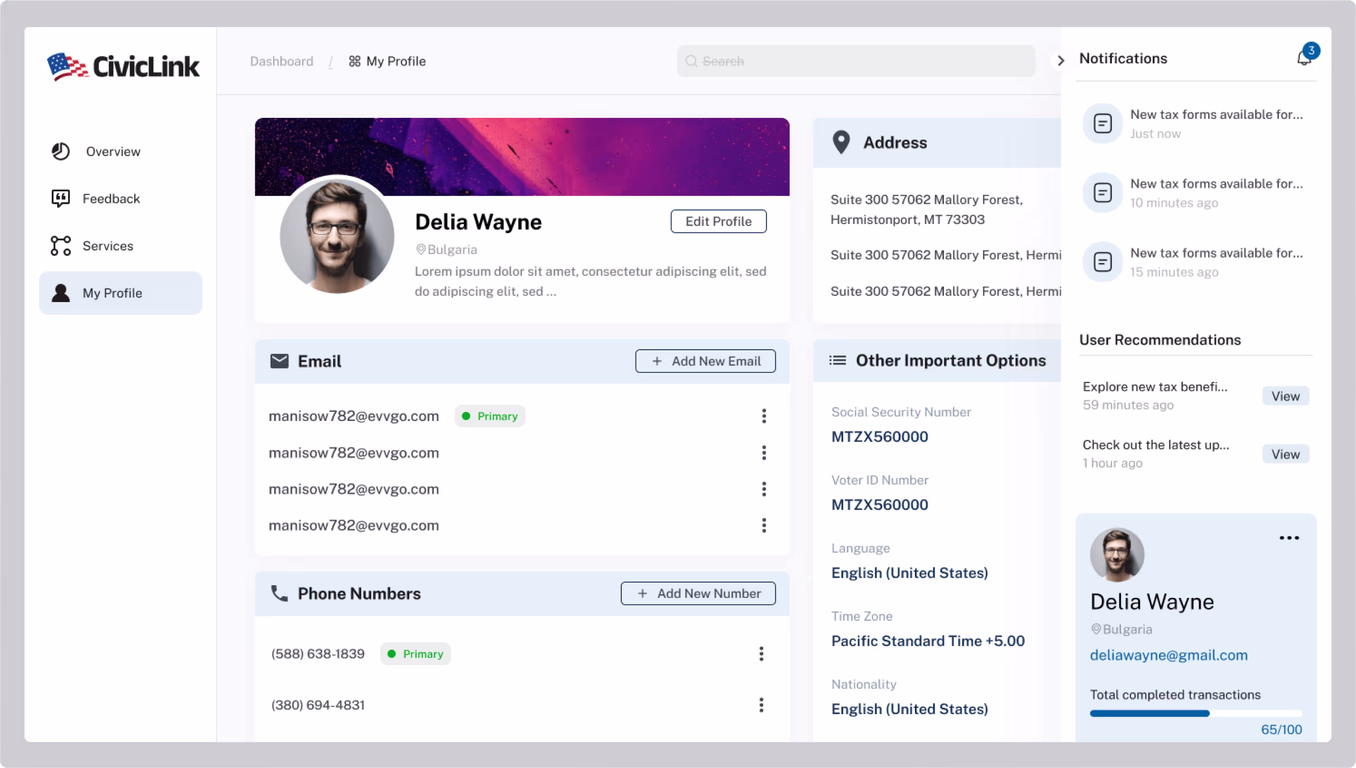Click Add New Email button

click(705, 361)
